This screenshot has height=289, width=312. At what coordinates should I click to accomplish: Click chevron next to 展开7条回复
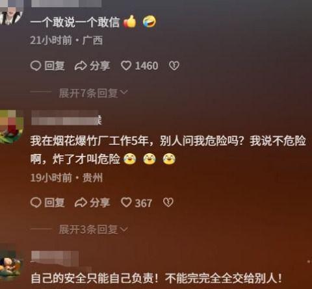[124, 93]
